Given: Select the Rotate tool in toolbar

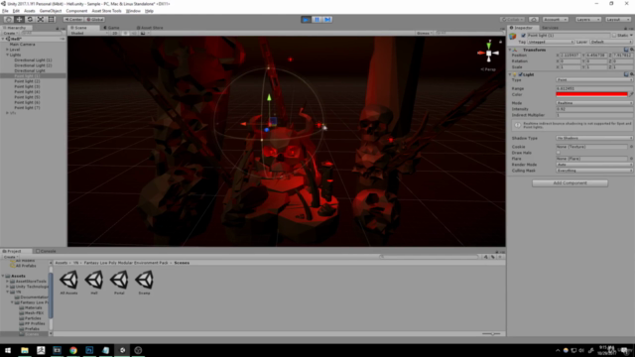Looking at the screenshot, I should click(30, 20).
